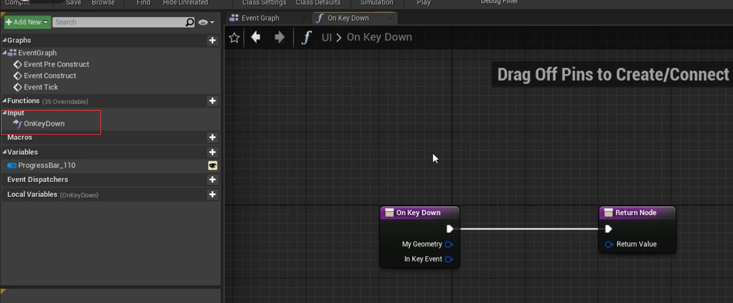Switch to the On Key Down tab
The width and height of the screenshot is (733, 303).
point(355,18)
